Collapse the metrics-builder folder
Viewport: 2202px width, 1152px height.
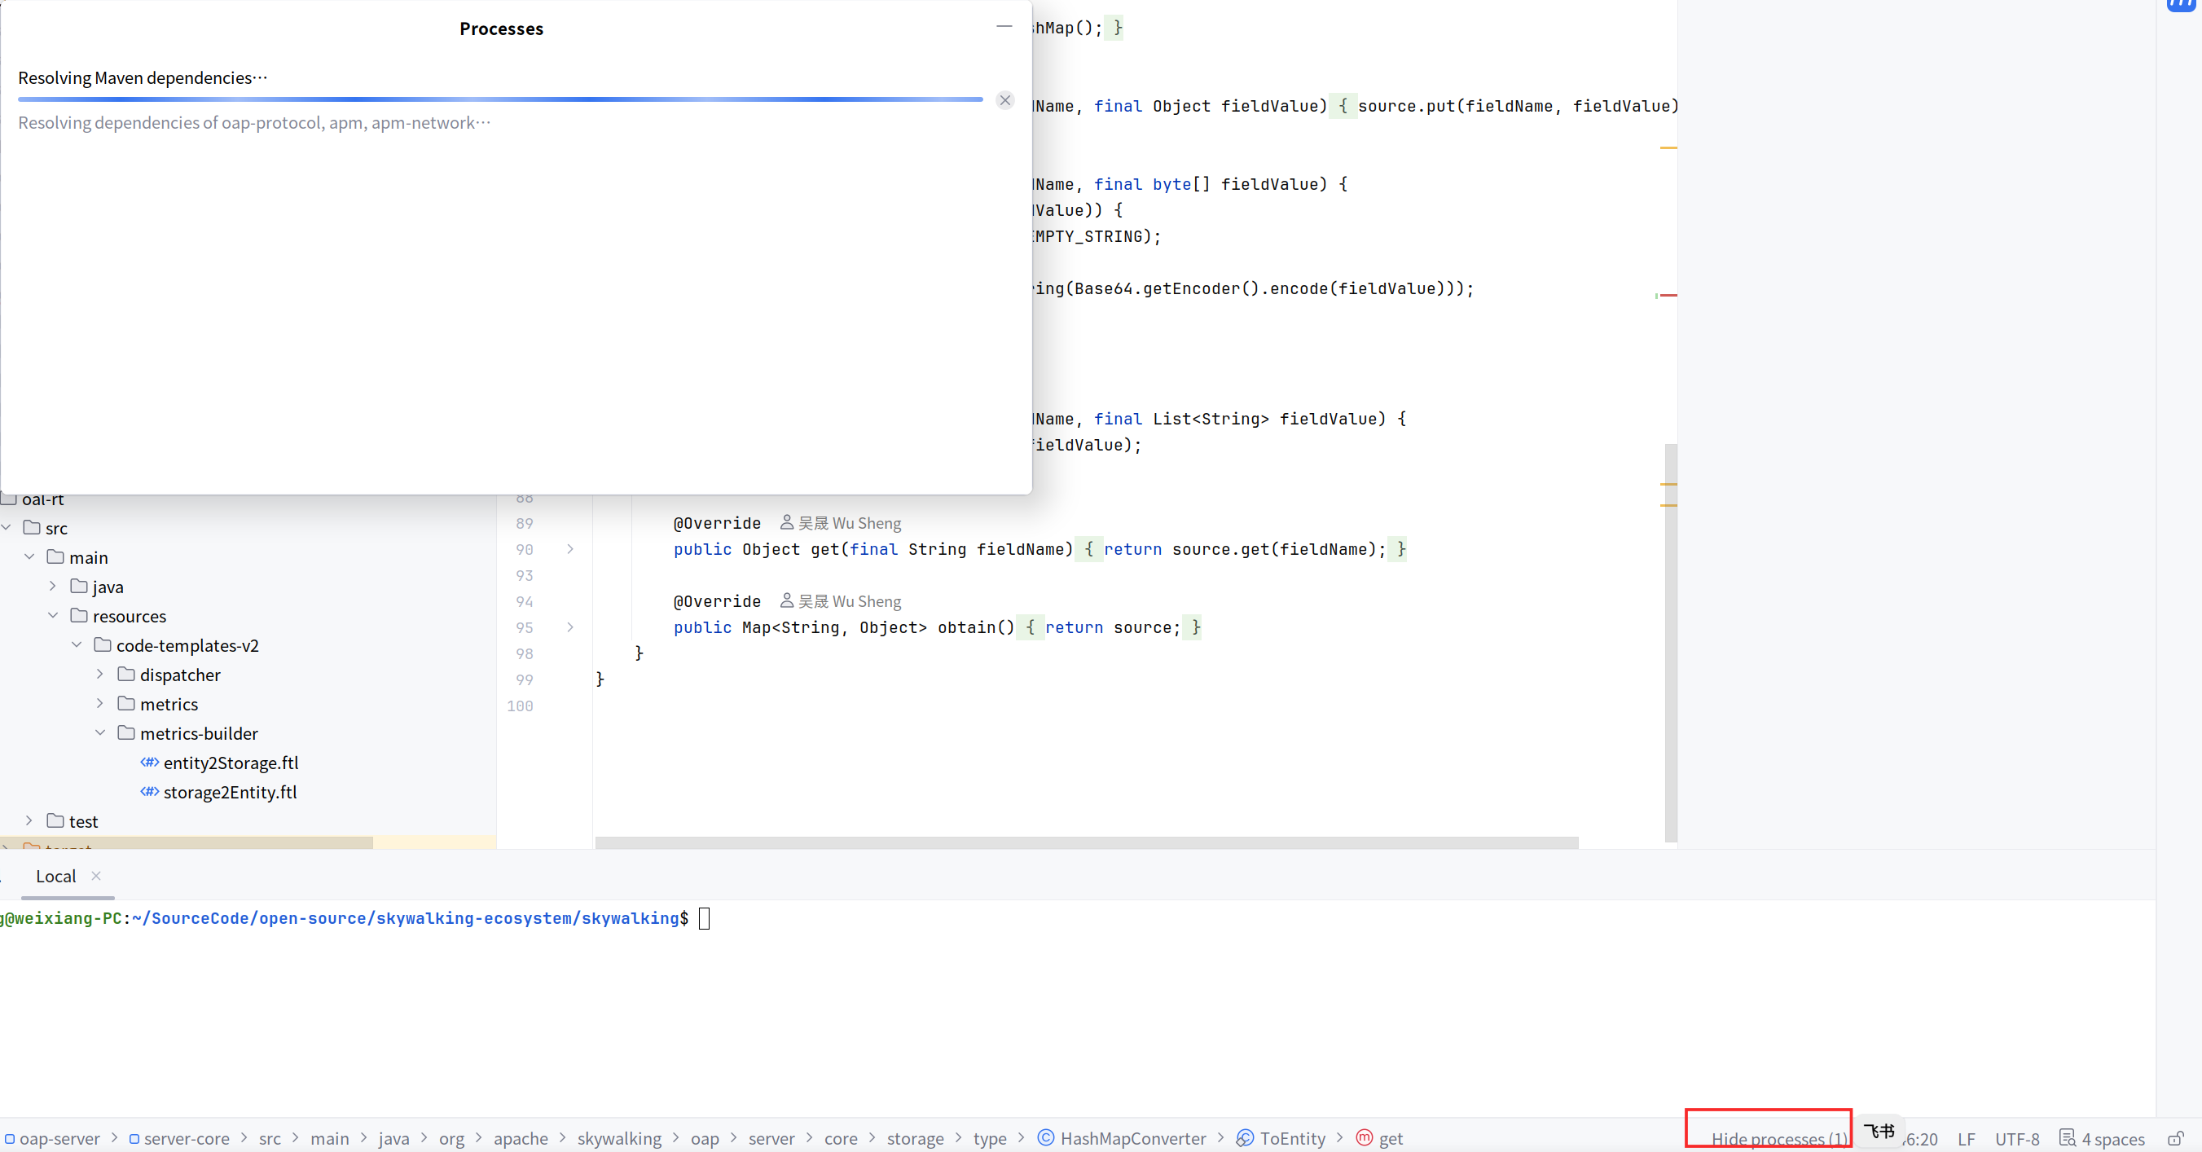[x=100, y=732]
